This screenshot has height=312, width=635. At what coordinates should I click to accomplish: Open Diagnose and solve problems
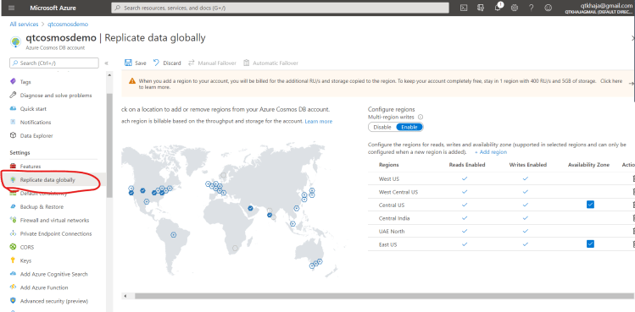pos(56,96)
